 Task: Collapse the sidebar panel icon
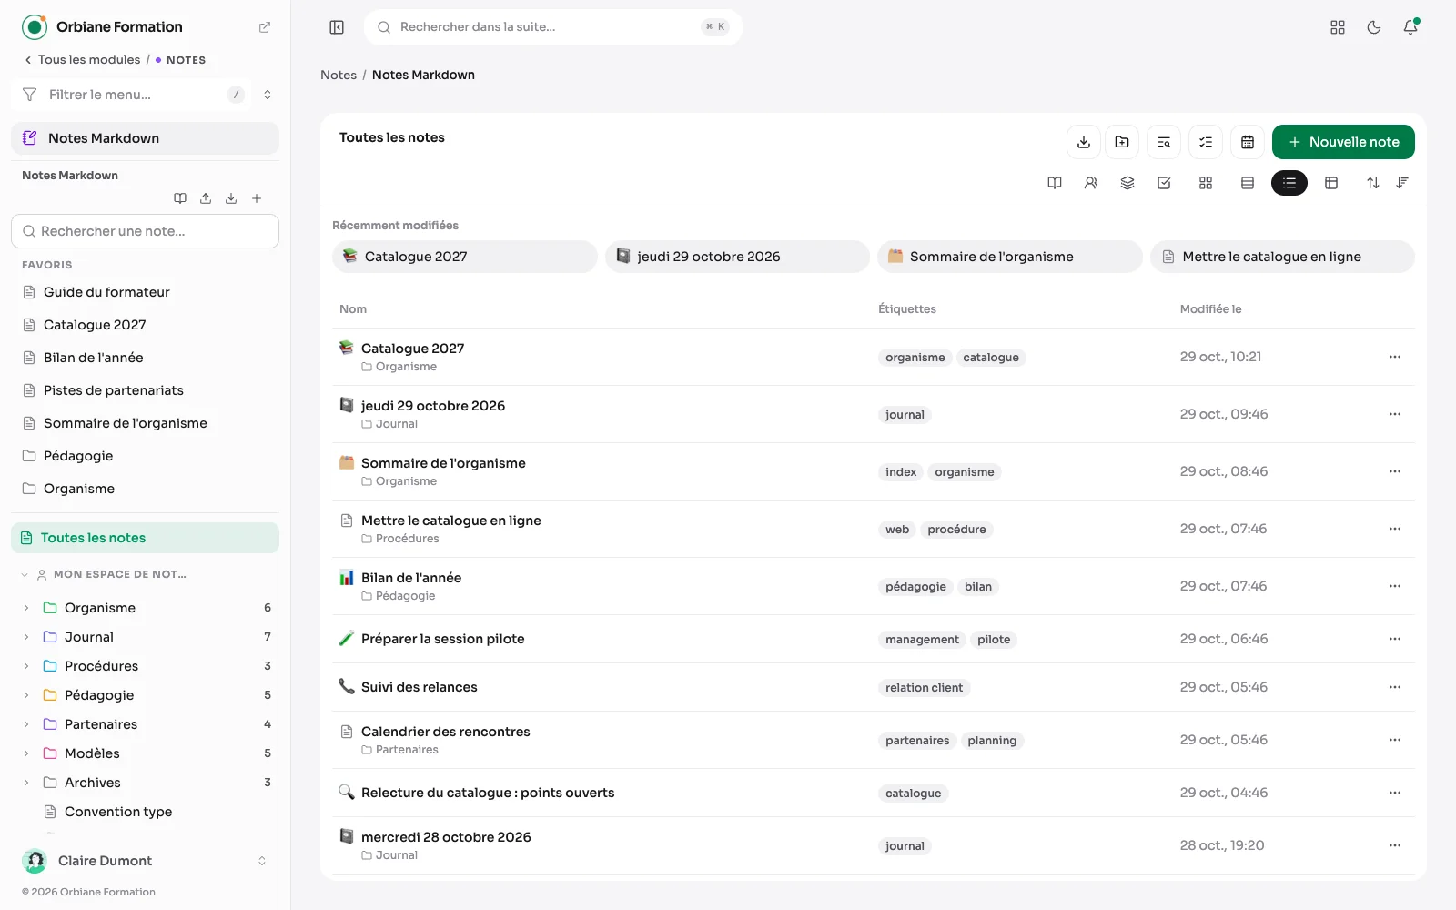coord(337,27)
